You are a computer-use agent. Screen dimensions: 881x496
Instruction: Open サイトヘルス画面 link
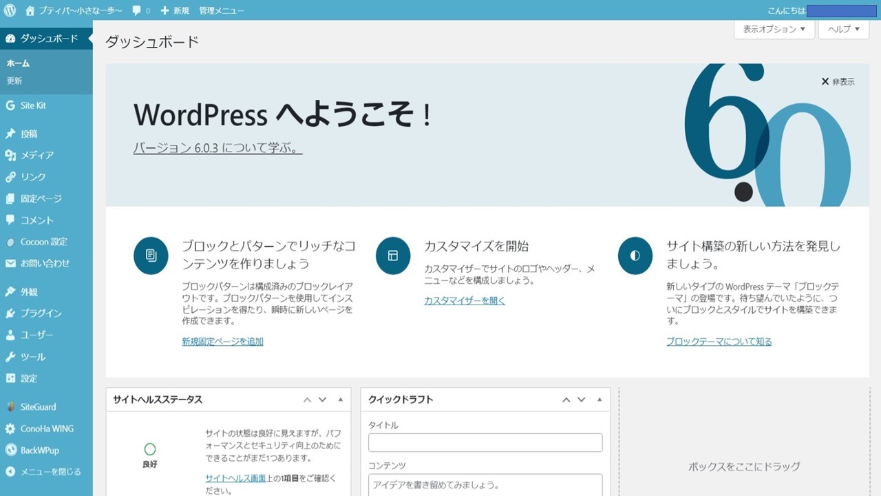pos(235,478)
